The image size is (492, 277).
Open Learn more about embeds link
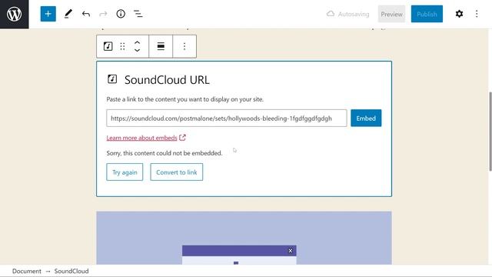(141, 138)
